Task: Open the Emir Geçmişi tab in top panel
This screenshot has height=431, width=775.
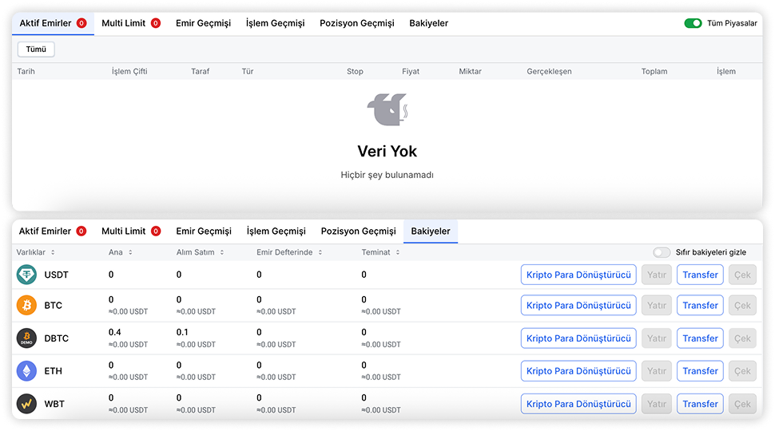Action: tap(203, 23)
